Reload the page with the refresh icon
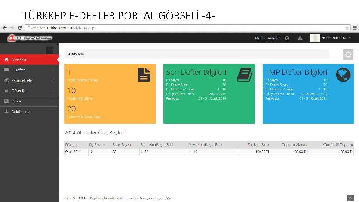359x202 pixels. pos(20,28)
